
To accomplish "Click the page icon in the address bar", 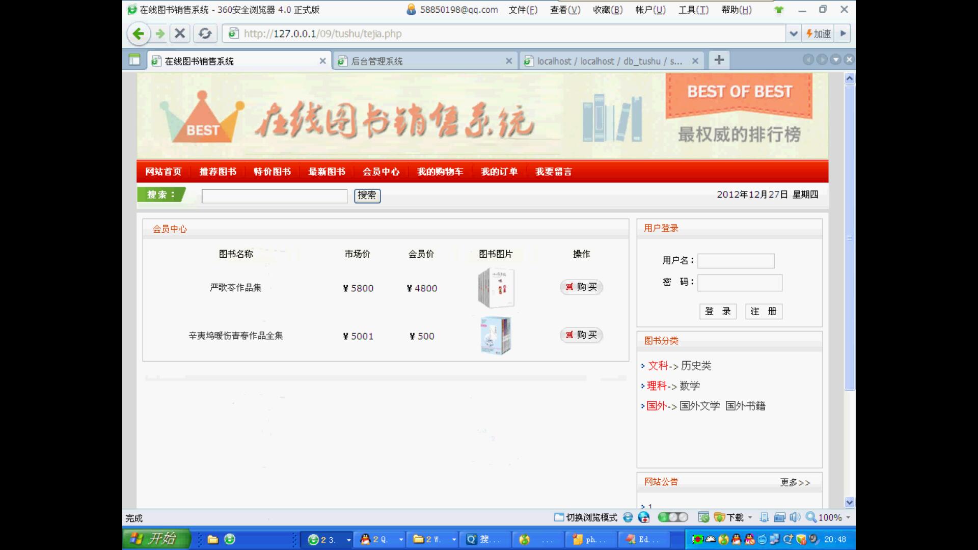I will (x=233, y=34).
